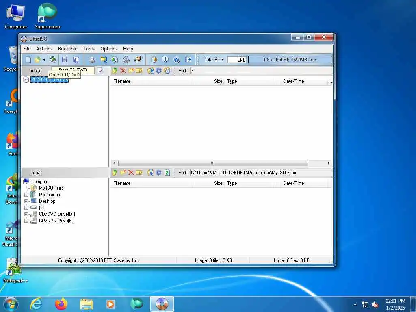Select the 20250102 image root tree item
Screen dimensions: 416x312
click(x=50, y=80)
